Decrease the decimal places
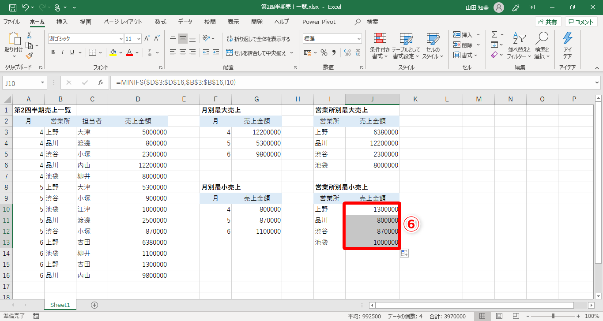Viewport: 603px width, 321px height. (x=357, y=52)
